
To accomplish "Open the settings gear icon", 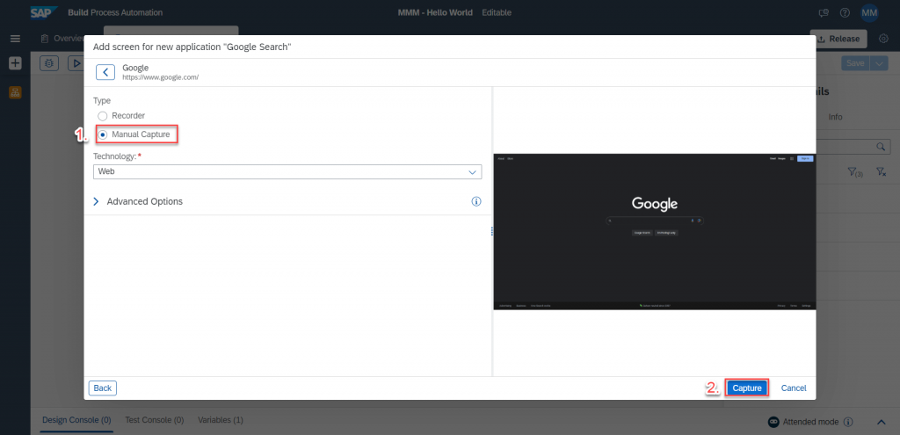I will 884,39.
